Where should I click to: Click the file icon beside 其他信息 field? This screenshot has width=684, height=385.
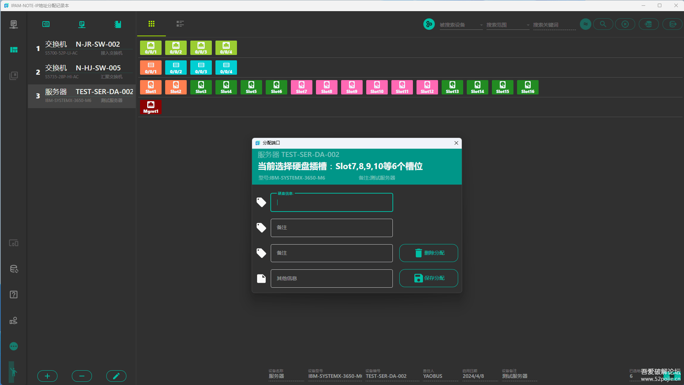(261, 278)
